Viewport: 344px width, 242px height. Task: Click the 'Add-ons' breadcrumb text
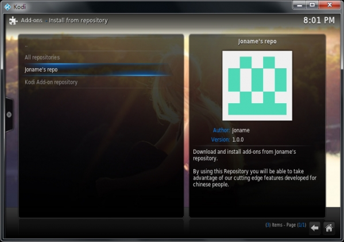click(32, 21)
